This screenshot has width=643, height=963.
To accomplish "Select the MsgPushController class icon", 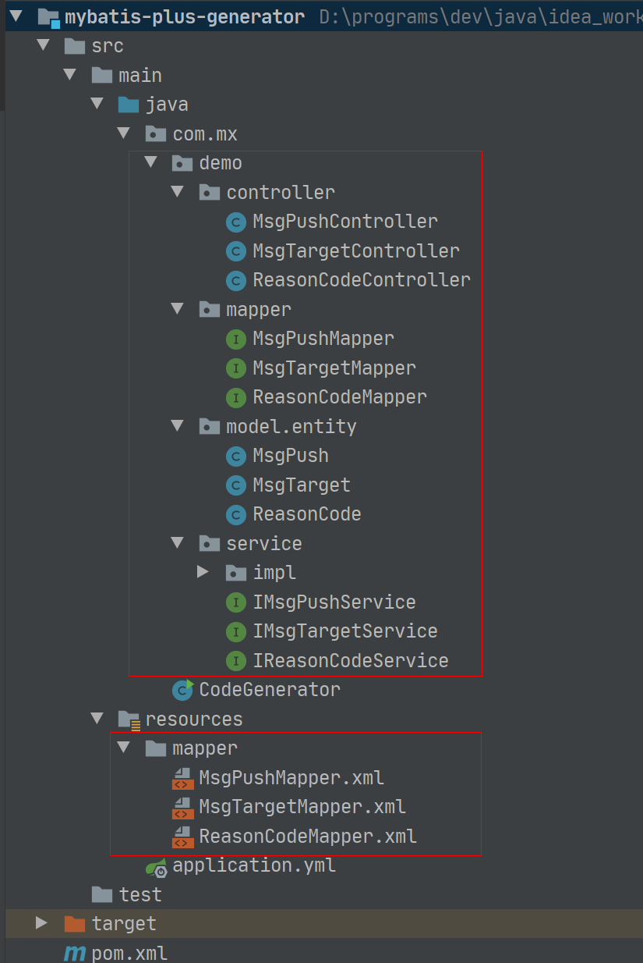I will [235, 222].
